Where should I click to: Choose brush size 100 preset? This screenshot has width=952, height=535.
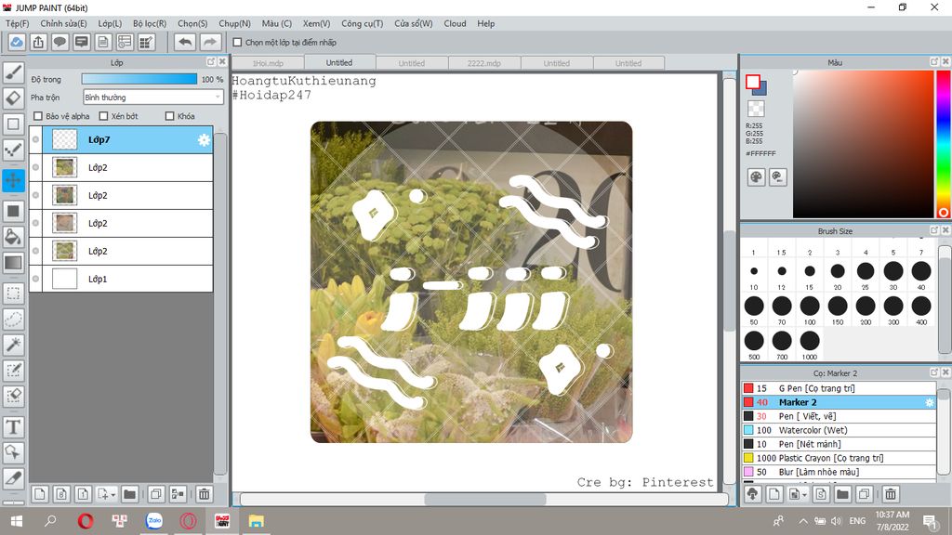810,307
